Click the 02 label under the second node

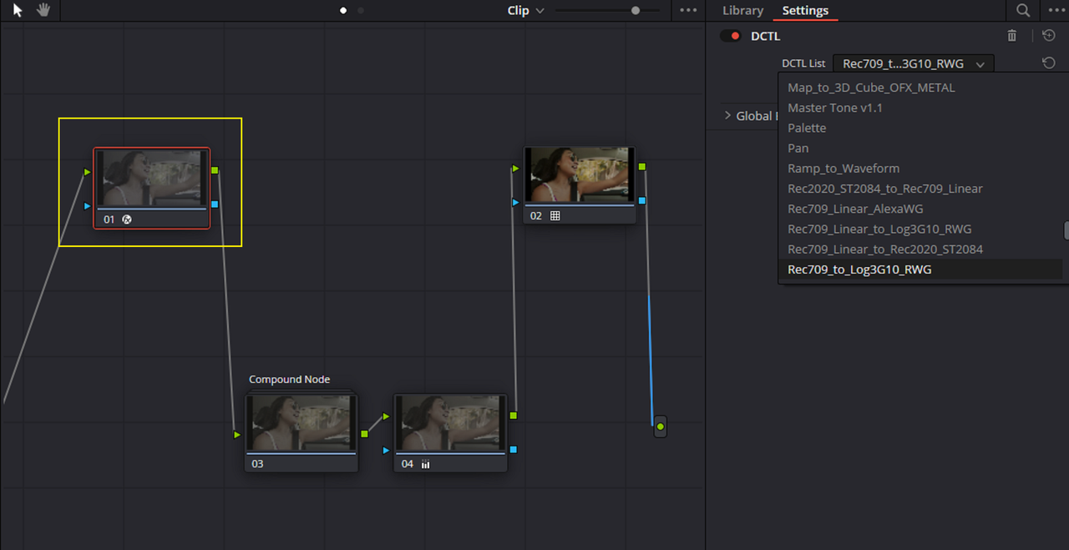(x=536, y=216)
